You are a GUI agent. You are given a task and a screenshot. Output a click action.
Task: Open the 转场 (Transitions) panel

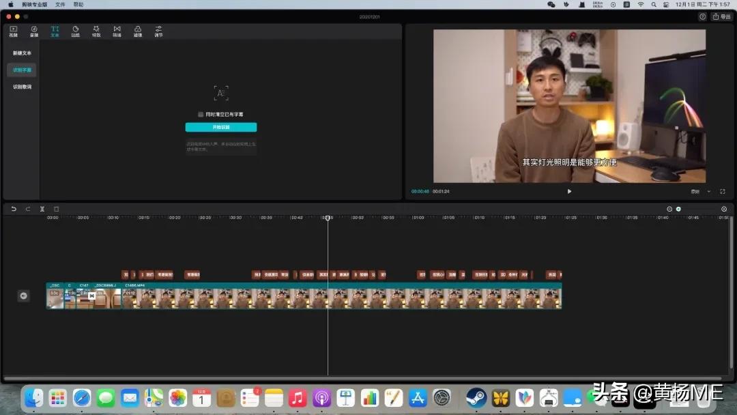pyautogui.click(x=117, y=30)
